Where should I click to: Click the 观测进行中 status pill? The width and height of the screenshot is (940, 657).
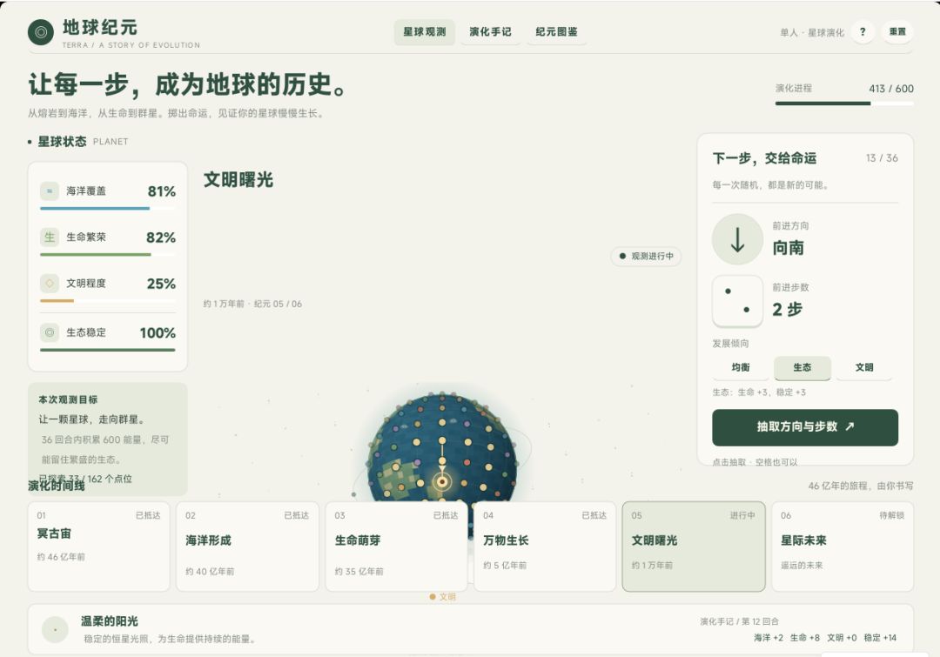pyautogui.click(x=646, y=256)
